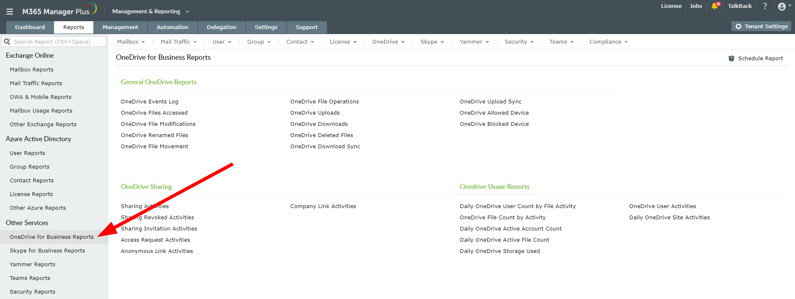Switch to the Dashboard tab

click(x=30, y=27)
